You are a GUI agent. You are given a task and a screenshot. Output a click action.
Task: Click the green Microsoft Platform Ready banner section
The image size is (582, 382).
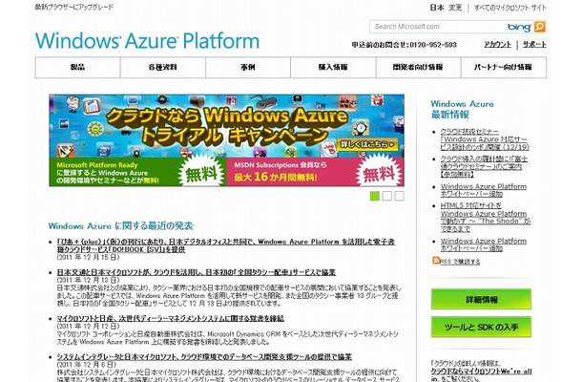[137, 172]
